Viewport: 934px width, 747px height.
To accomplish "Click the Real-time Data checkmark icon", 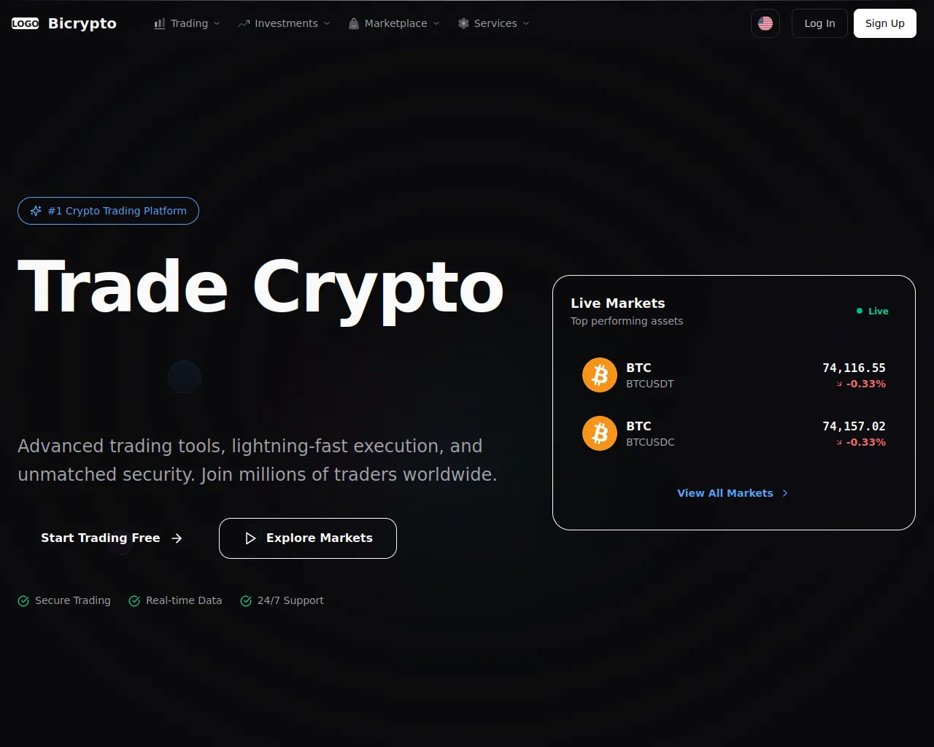I will pos(134,601).
